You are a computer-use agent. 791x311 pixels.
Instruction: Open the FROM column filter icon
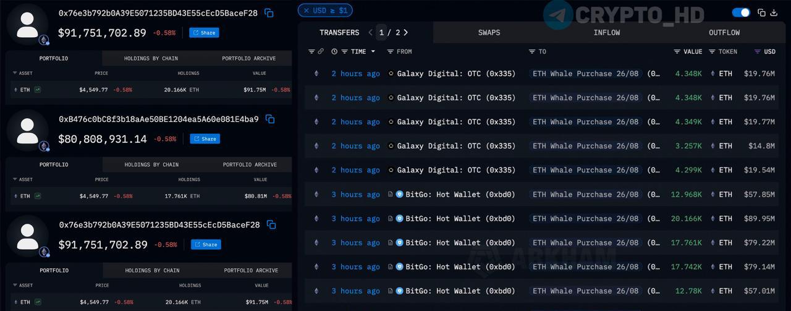[390, 51]
